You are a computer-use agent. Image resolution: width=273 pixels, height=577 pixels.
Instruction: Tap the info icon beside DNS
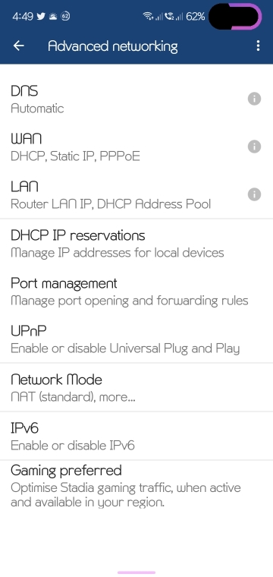click(x=254, y=99)
